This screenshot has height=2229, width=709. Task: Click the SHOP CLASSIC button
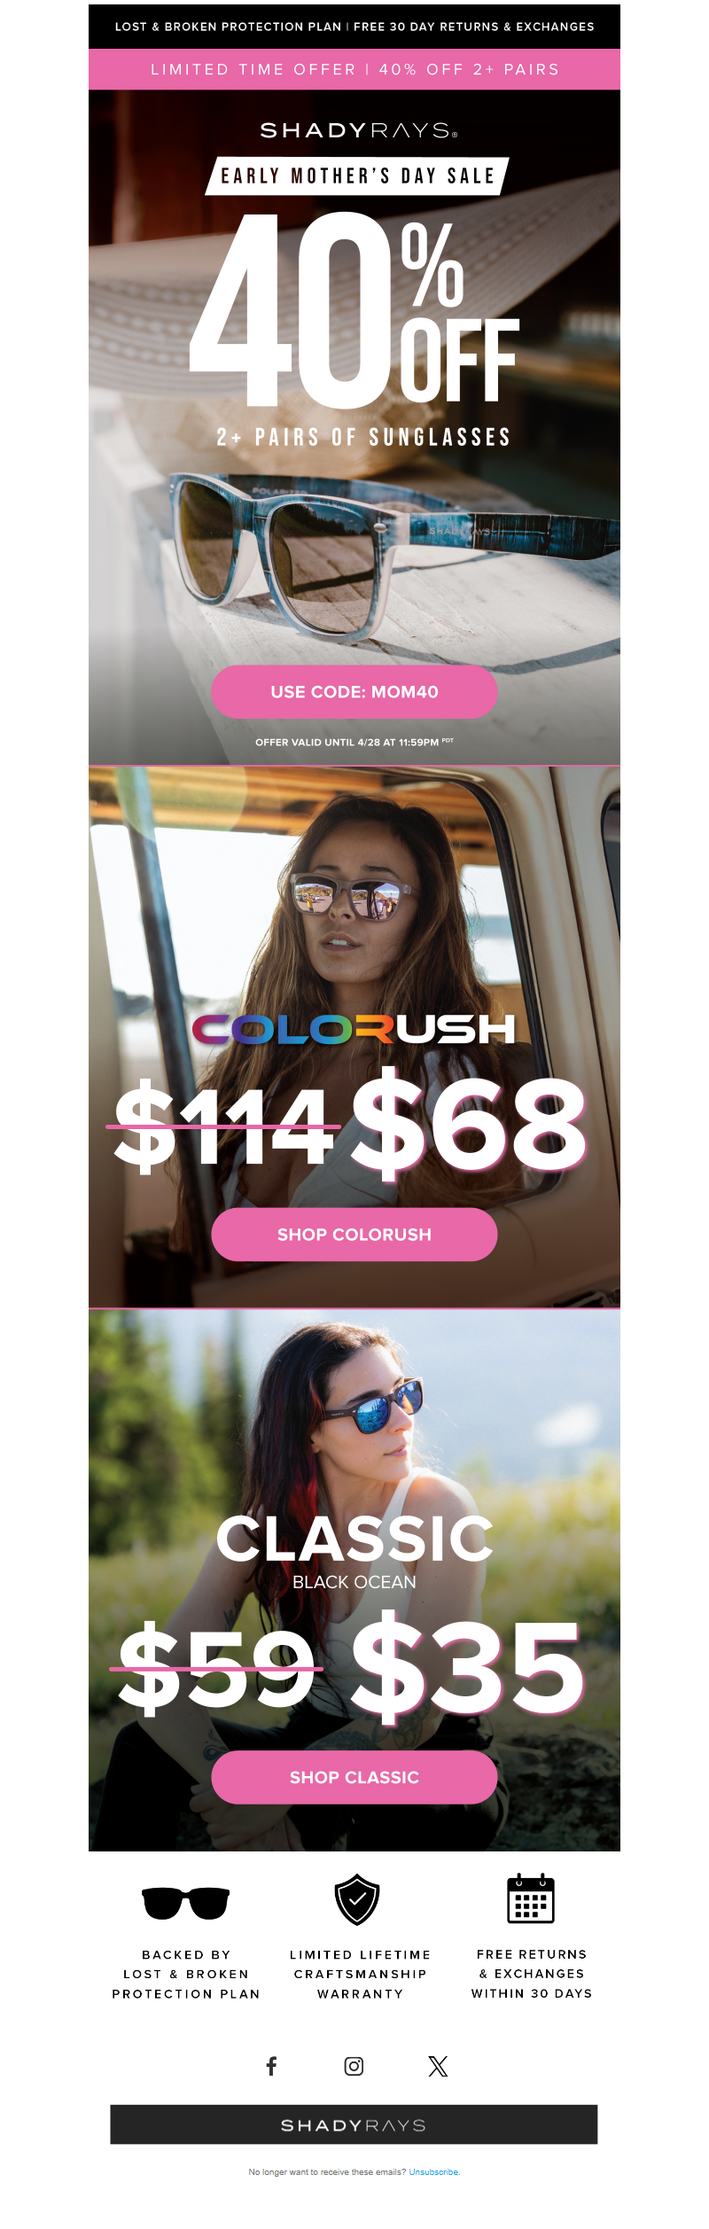tap(354, 1776)
